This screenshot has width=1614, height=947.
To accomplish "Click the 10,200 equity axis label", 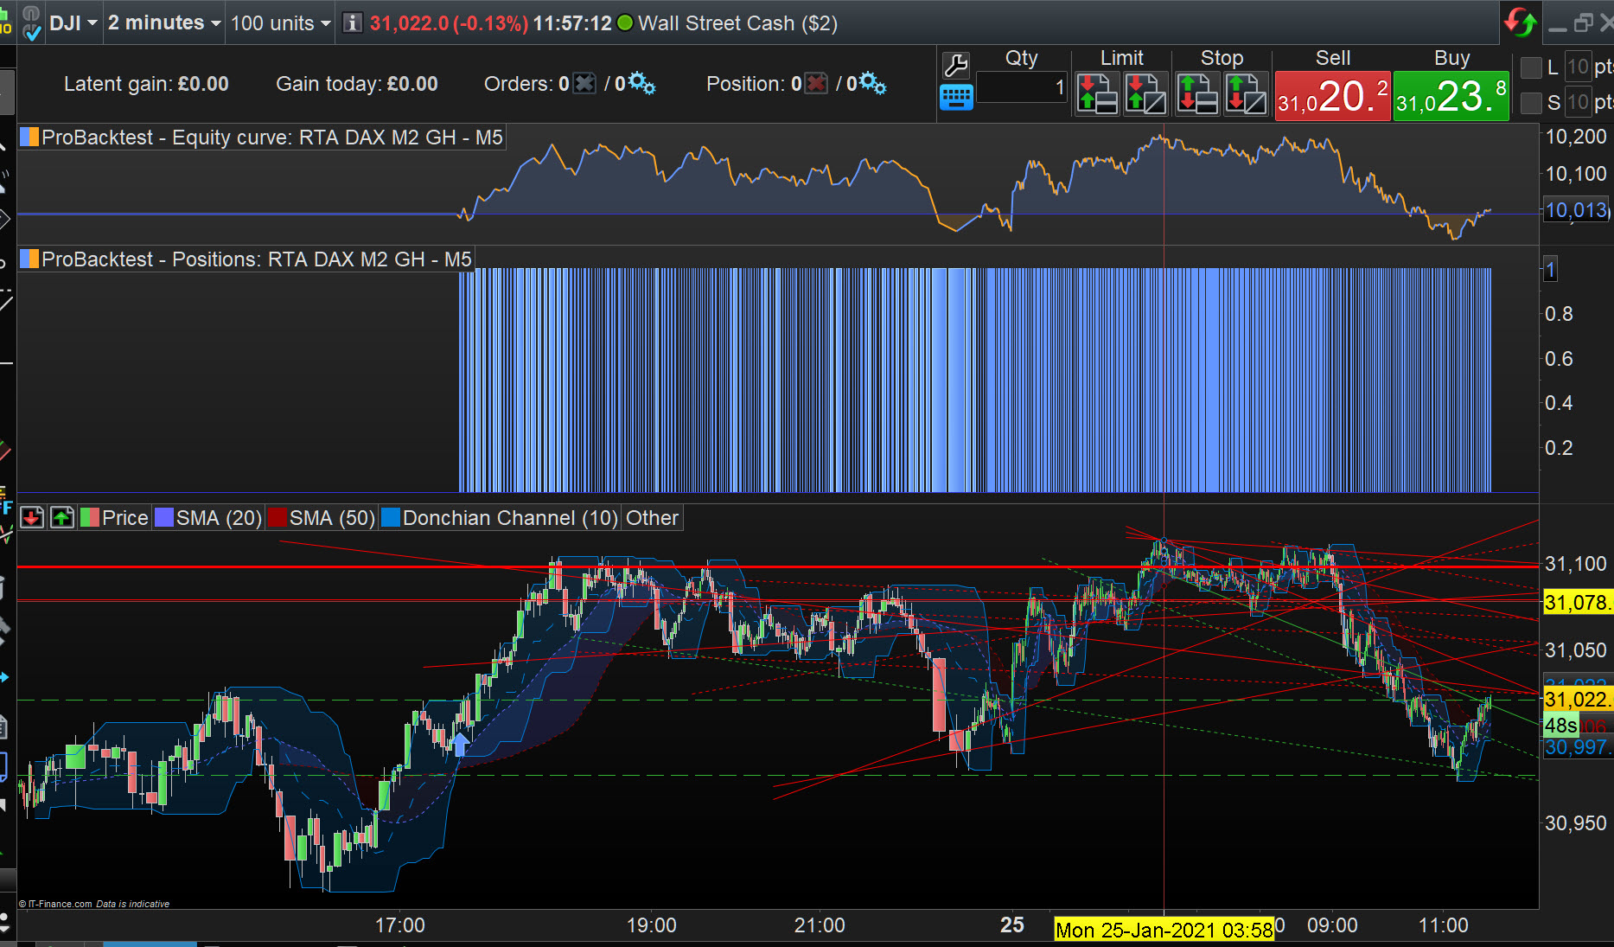I will tap(1575, 137).
